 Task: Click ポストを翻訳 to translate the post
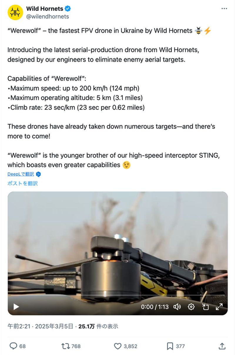click(x=23, y=184)
